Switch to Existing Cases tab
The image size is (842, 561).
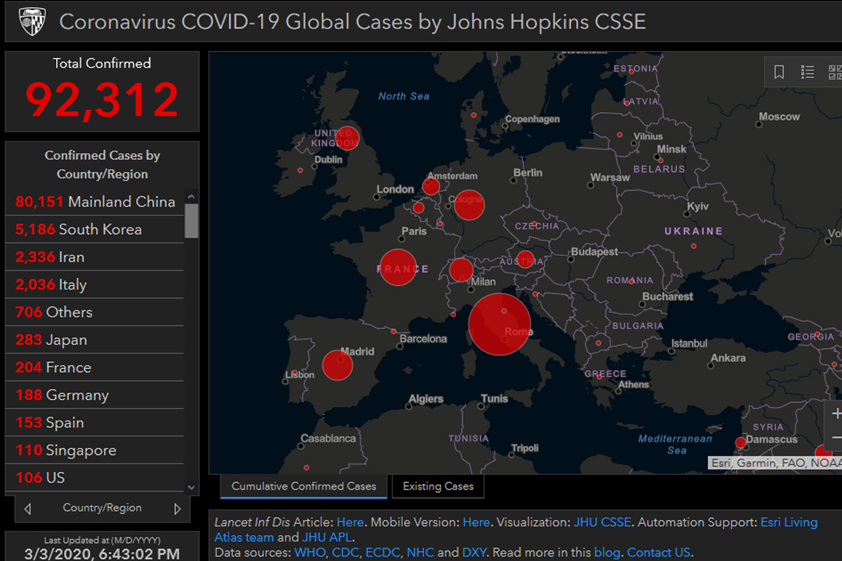[x=438, y=486]
